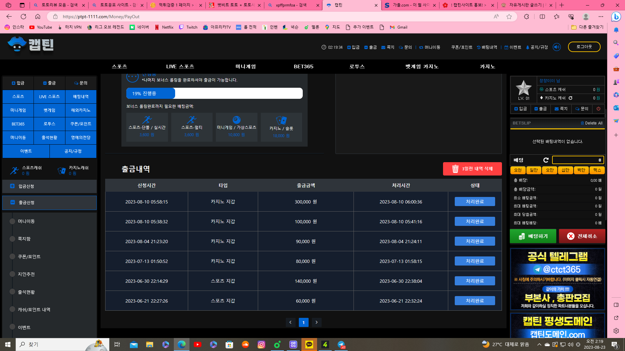Open the 로투스 main menu

coord(357,67)
